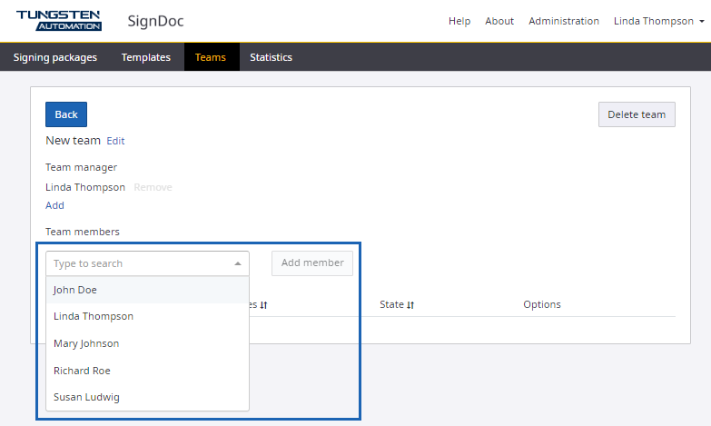Click the sort arrows beside the partially hidden column
Viewport: 711px width, 426px height.
[x=263, y=305]
